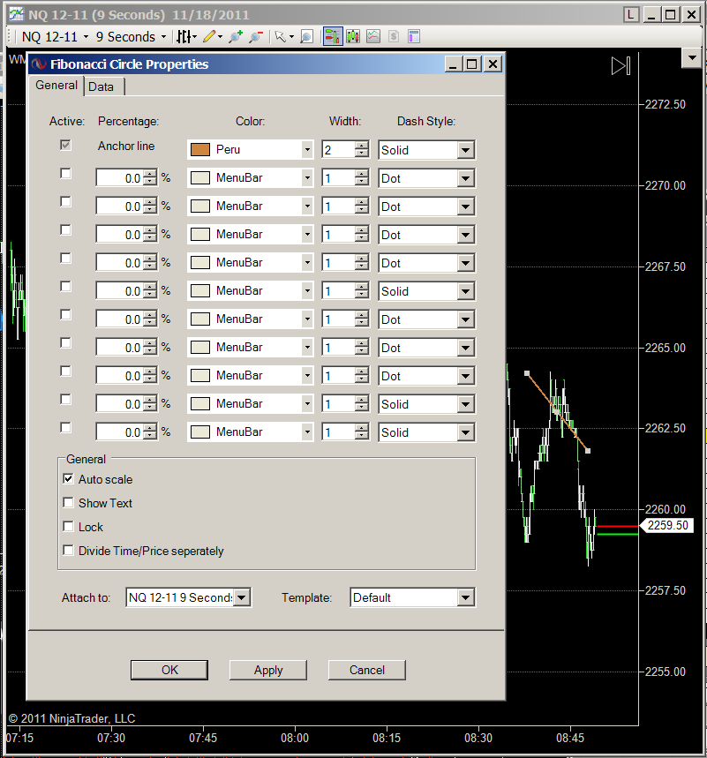This screenshot has width=707, height=758.
Task: Click the Strategies dollar sign icon
Action: coord(394,37)
